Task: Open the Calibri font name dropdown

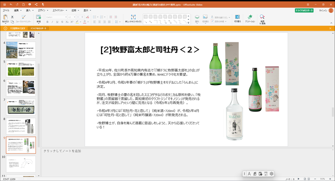Action: coord(66,17)
